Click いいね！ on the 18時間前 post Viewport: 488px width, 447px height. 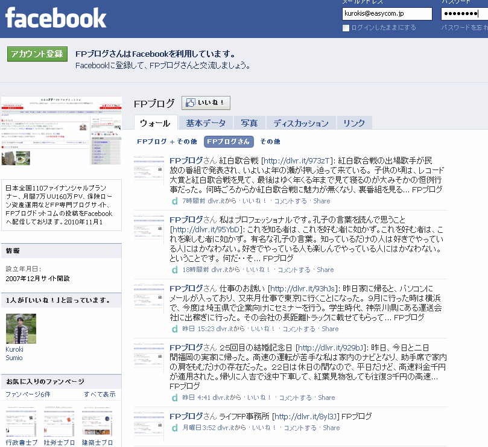click(258, 270)
